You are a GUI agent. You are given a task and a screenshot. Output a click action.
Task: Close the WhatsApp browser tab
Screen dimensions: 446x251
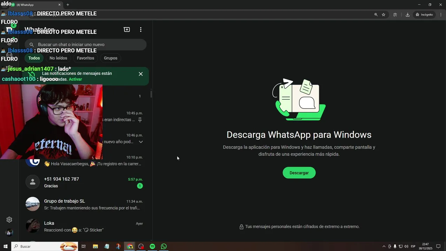coord(59,5)
